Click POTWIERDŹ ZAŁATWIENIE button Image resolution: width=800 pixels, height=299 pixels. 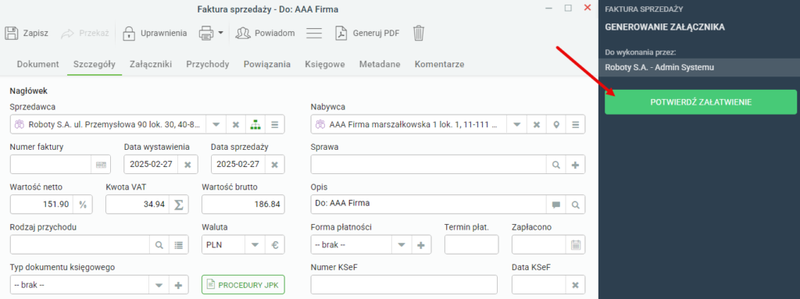pyautogui.click(x=701, y=102)
